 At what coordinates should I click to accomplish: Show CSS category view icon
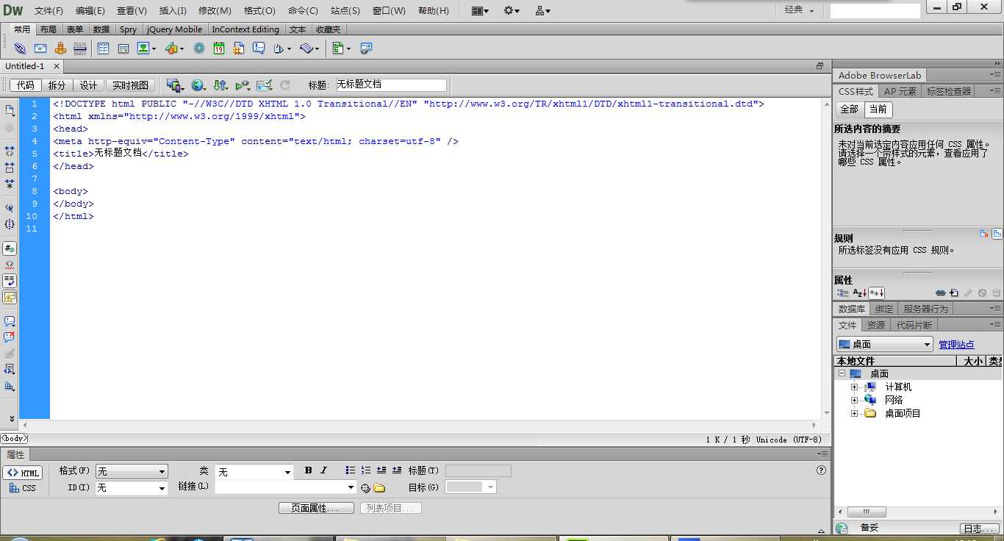click(843, 293)
